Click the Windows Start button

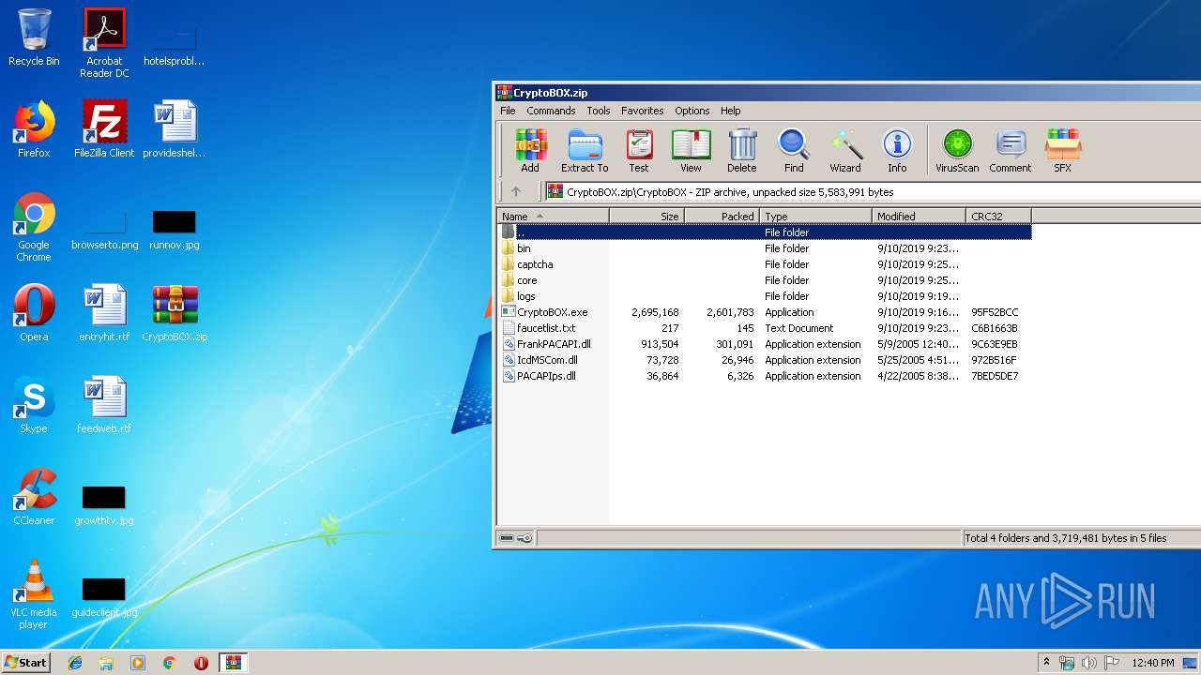point(26,662)
